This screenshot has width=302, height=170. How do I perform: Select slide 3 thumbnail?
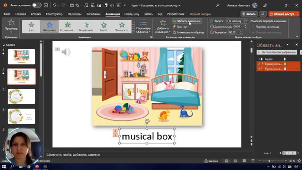(21, 96)
